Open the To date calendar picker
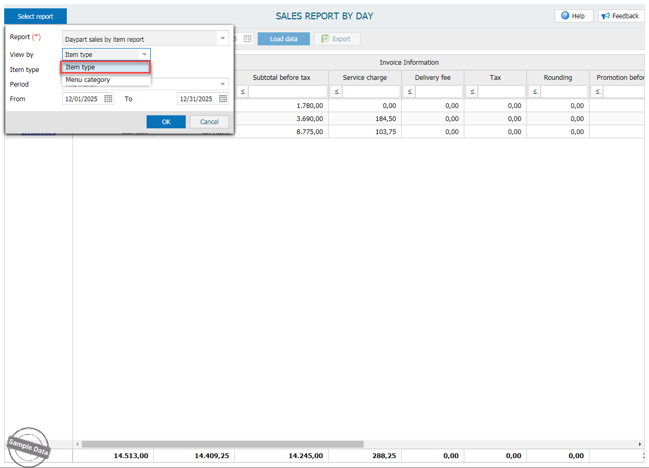Screen dimensions: 649x468 [223, 99]
